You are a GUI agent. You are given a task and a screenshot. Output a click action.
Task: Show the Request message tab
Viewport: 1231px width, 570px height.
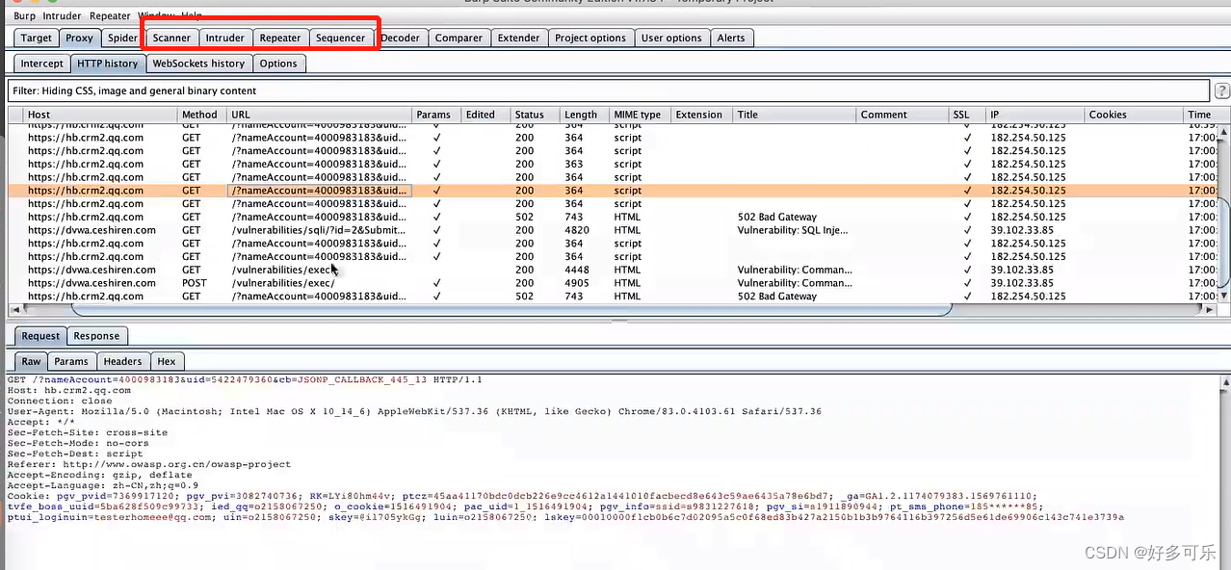[x=40, y=336]
